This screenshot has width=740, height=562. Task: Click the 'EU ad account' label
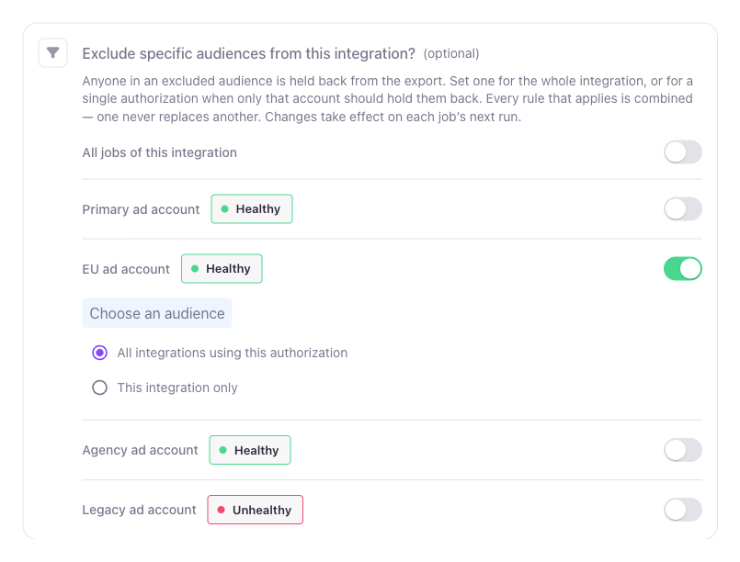[126, 269]
